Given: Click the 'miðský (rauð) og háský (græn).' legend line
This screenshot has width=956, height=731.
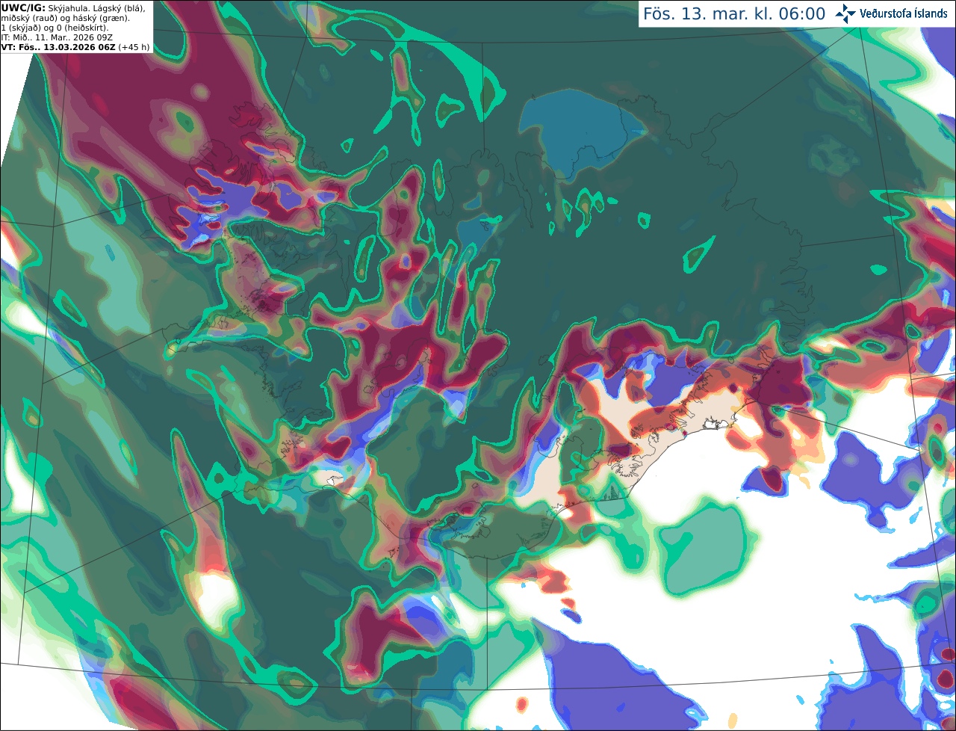Looking at the screenshot, I should [x=65, y=18].
